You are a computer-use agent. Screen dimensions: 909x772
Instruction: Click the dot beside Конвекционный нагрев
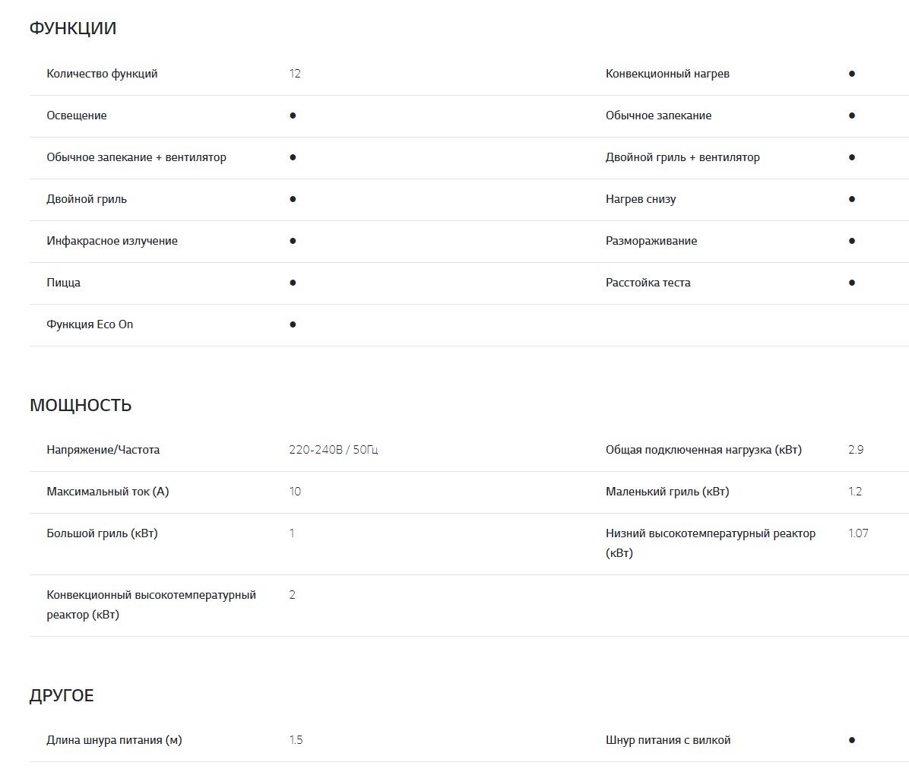[x=851, y=74]
